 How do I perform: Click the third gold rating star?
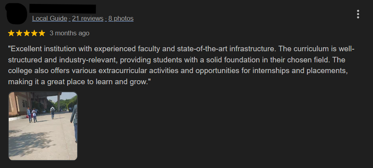click(27, 33)
